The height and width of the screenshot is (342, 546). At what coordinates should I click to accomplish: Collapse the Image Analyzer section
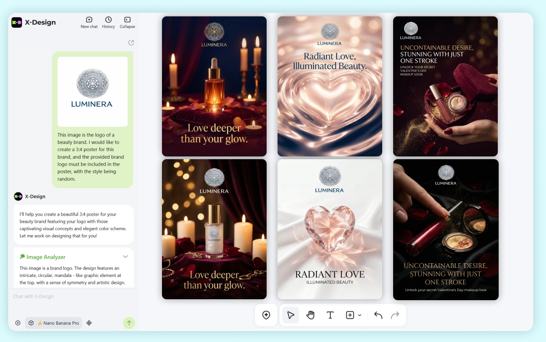tap(125, 257)
